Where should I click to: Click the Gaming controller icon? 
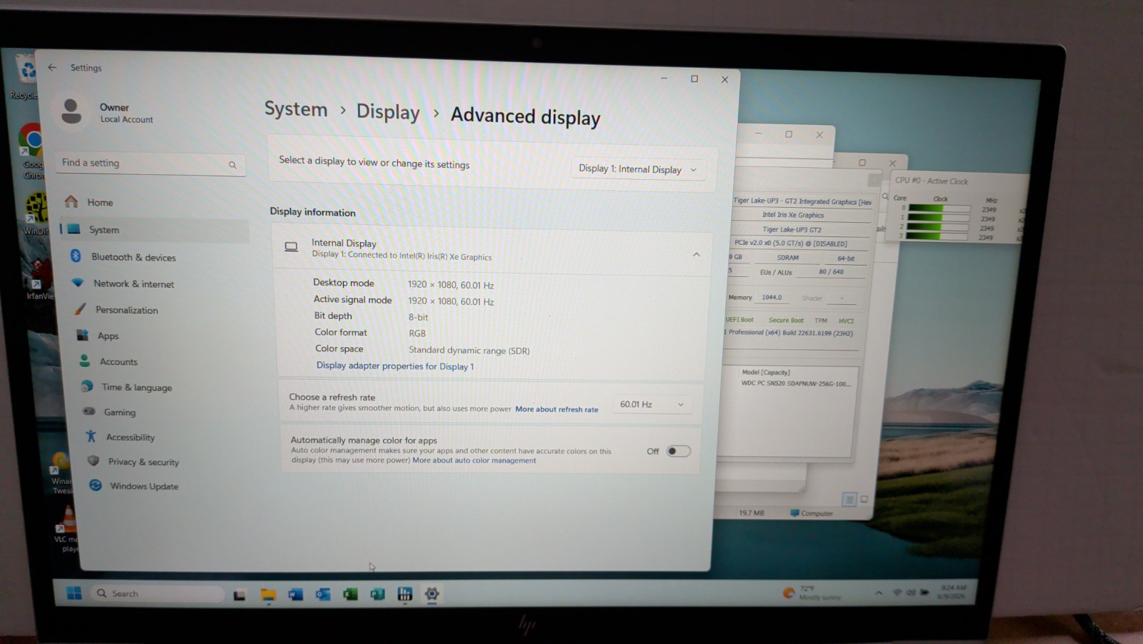[x=89, y=411]
